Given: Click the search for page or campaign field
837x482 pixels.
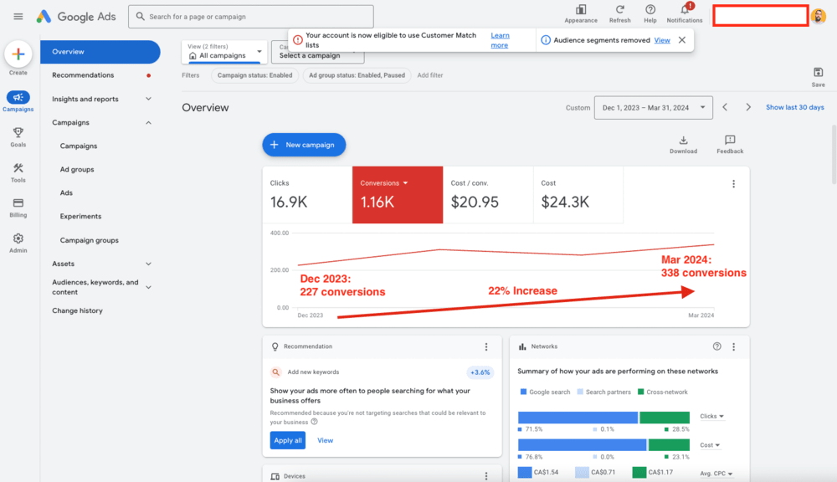Looking at the screenshot, I should pos(251,17).
